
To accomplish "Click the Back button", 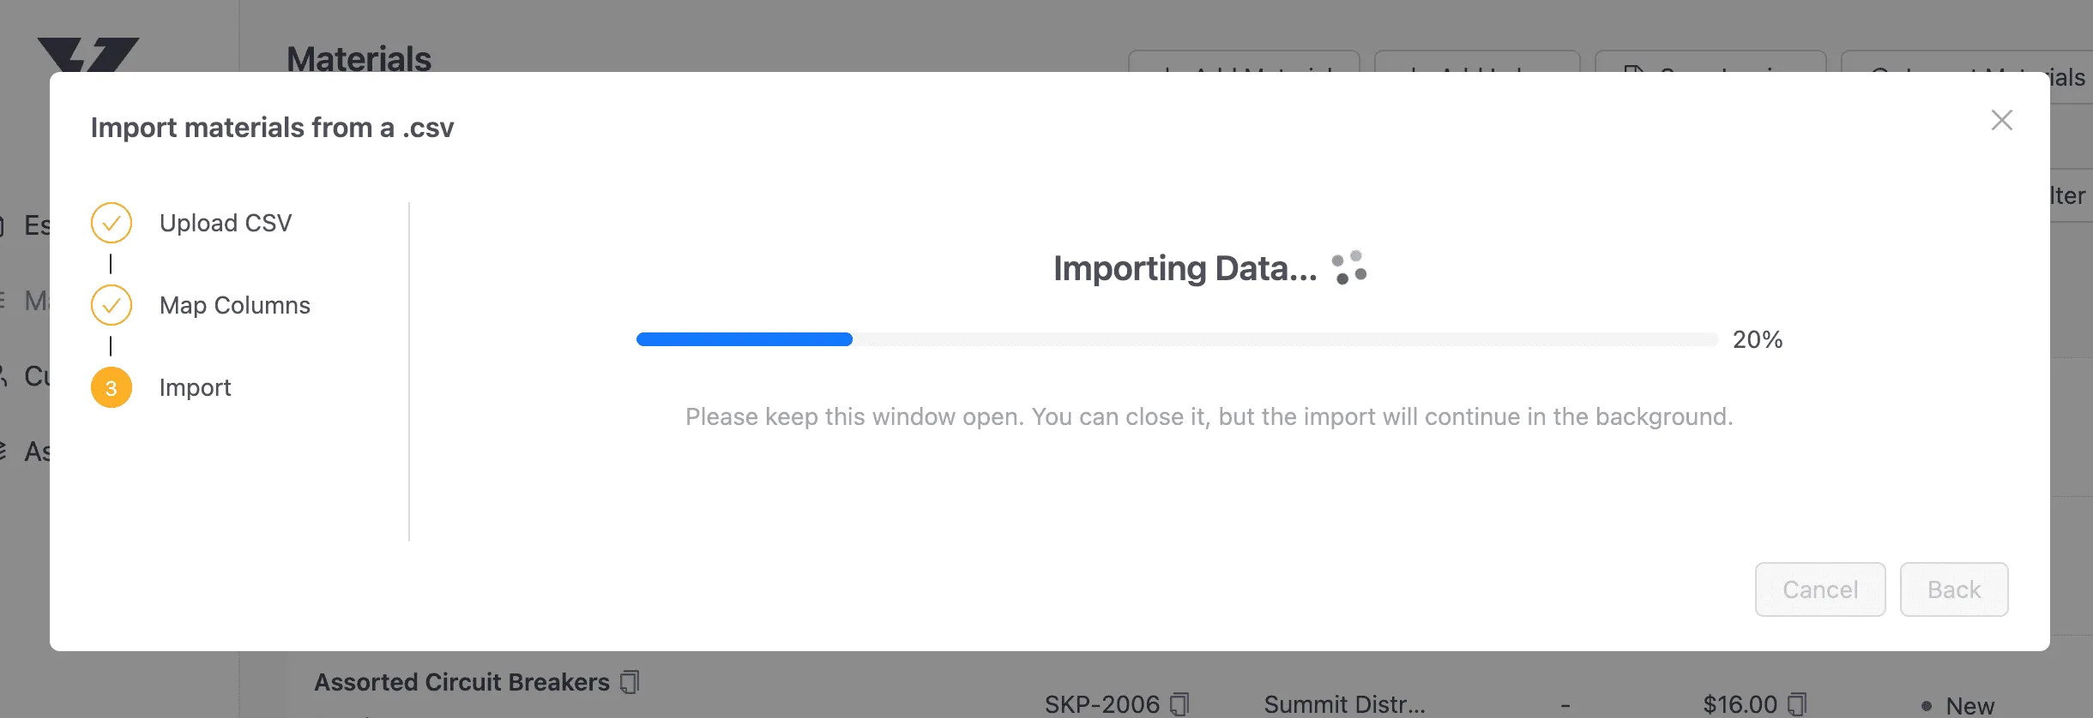I will point(1953,589).
